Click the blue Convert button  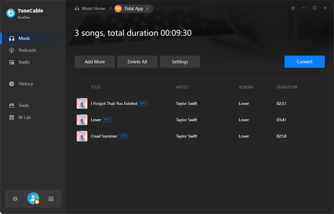click(304, 62)
